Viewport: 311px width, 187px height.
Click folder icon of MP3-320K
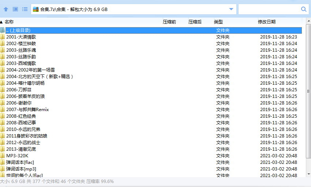[2, 155]
